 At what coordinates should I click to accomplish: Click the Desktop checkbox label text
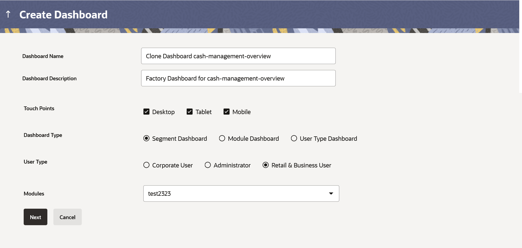coord(163,112)
